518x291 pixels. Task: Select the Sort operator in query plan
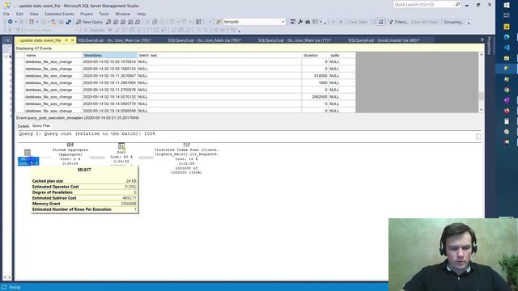(121, 154)
